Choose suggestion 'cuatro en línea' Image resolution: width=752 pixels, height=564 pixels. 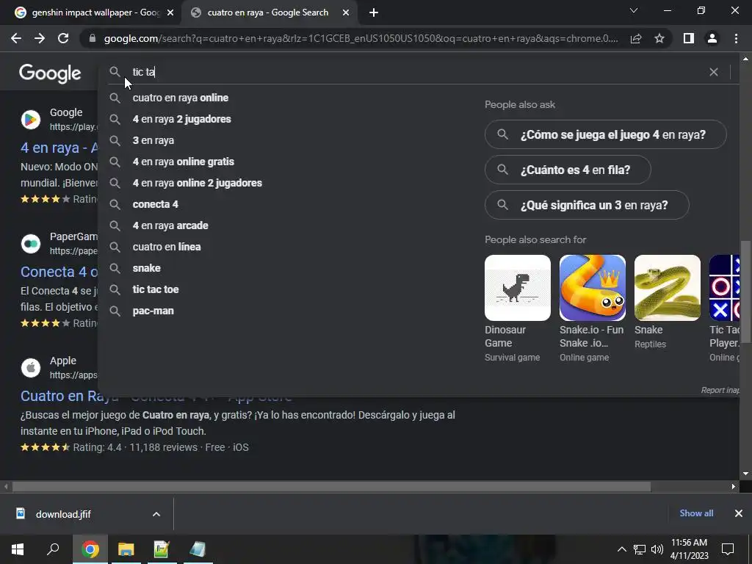167,247
